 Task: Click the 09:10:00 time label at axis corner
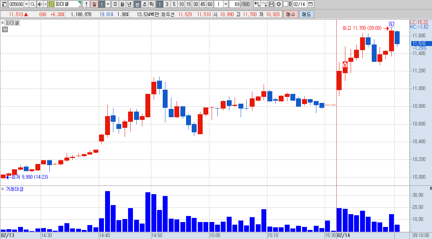[421, 235]
